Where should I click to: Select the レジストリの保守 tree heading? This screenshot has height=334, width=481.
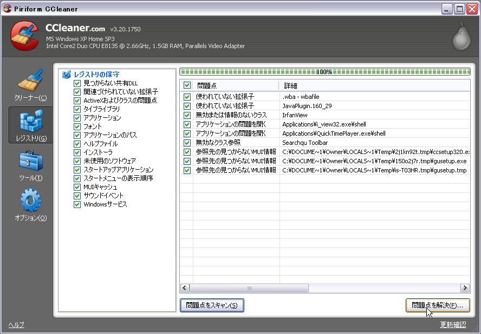pyautogui.click(x=96, y=75)
